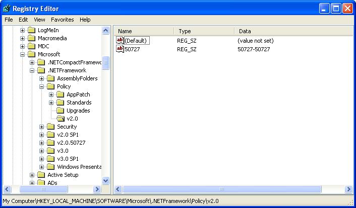Click the LogMeIn folder icon

pos(32,30)
